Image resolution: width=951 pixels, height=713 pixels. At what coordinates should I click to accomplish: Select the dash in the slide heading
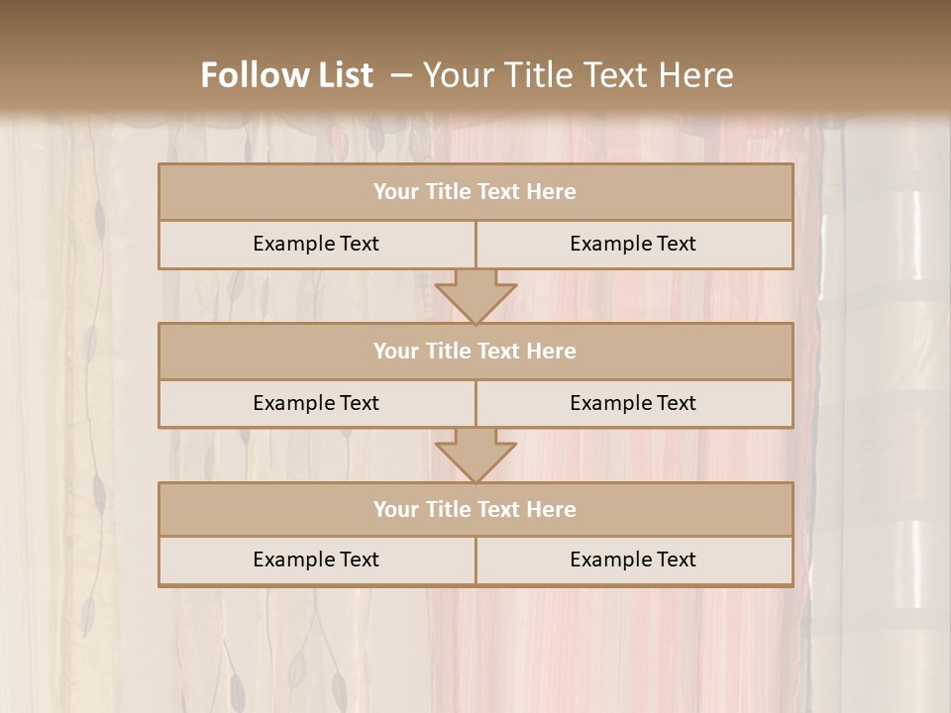click(401, 75)
